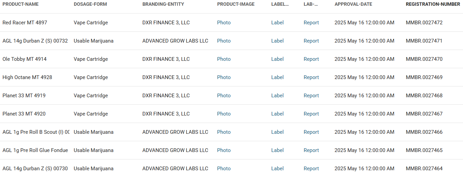View Photo for High Octane MT 4928
This screenshot has width=463, height=177.
[224, 77]
